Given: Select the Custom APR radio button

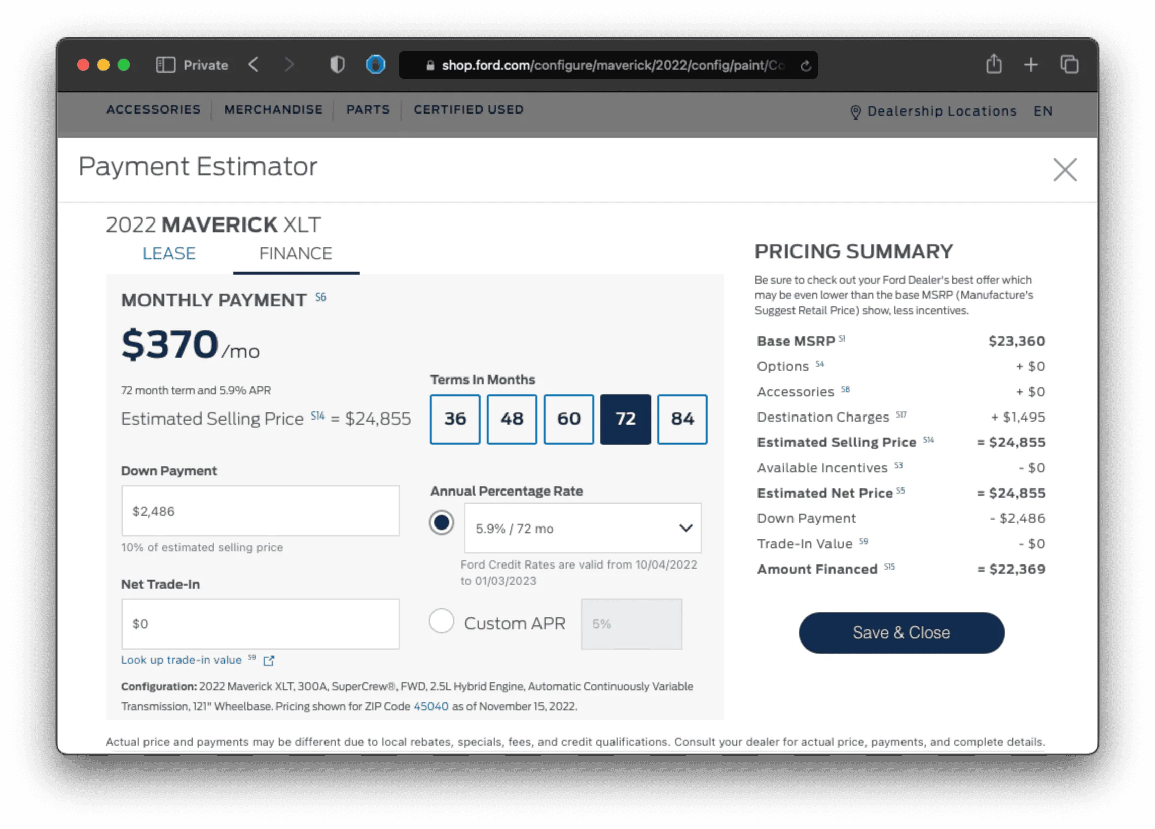Looking at the screenshot, I should click(x=442, y=621).
